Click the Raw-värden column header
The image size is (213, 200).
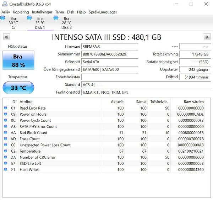tap(187, 102)
